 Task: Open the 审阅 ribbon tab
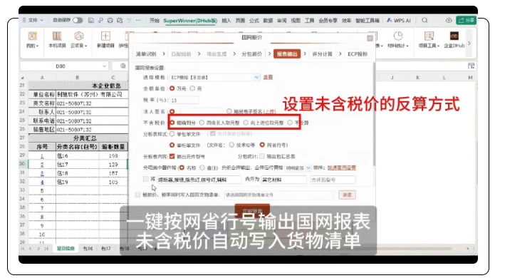click(282, 21)
